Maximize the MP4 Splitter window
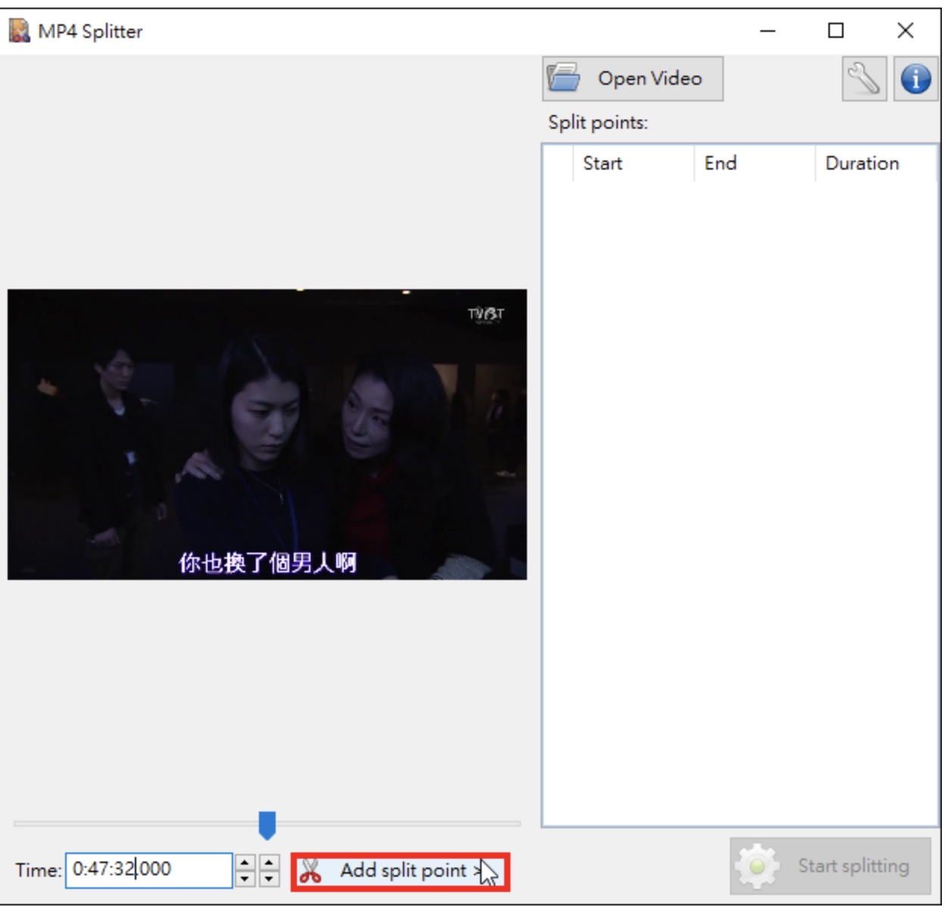Screen dimensions: 948x907 836,31
